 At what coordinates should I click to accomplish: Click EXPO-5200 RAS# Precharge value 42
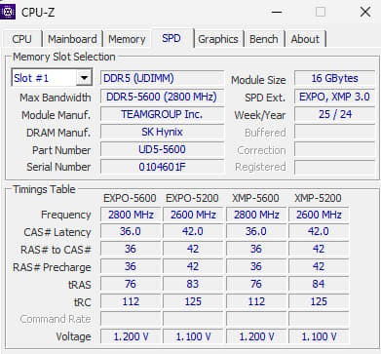(193, 266)
